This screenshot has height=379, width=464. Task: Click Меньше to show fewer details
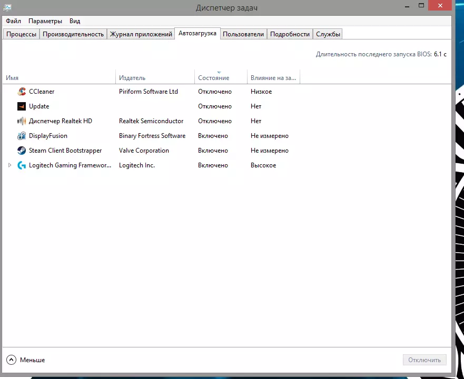click(x=33, y=360)
